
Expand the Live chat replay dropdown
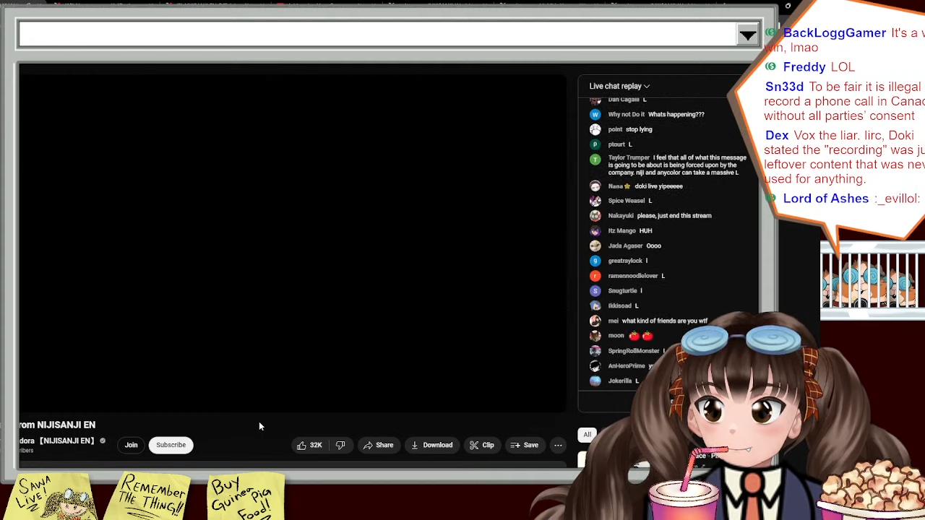pyautogui.click(x=619, y=86)
